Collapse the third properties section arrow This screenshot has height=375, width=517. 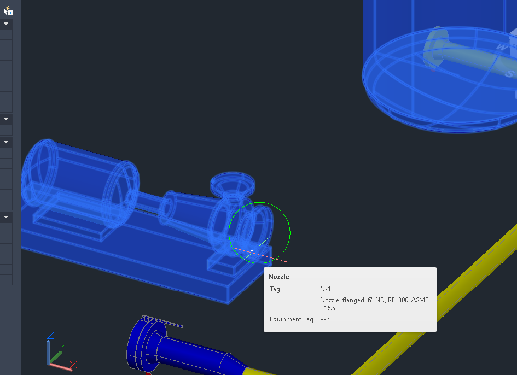point(6,142)
